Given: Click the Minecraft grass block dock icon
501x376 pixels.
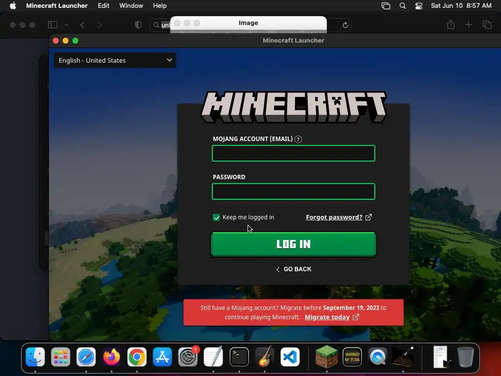Looking at the screenshot, I should (x=326, y=357).
